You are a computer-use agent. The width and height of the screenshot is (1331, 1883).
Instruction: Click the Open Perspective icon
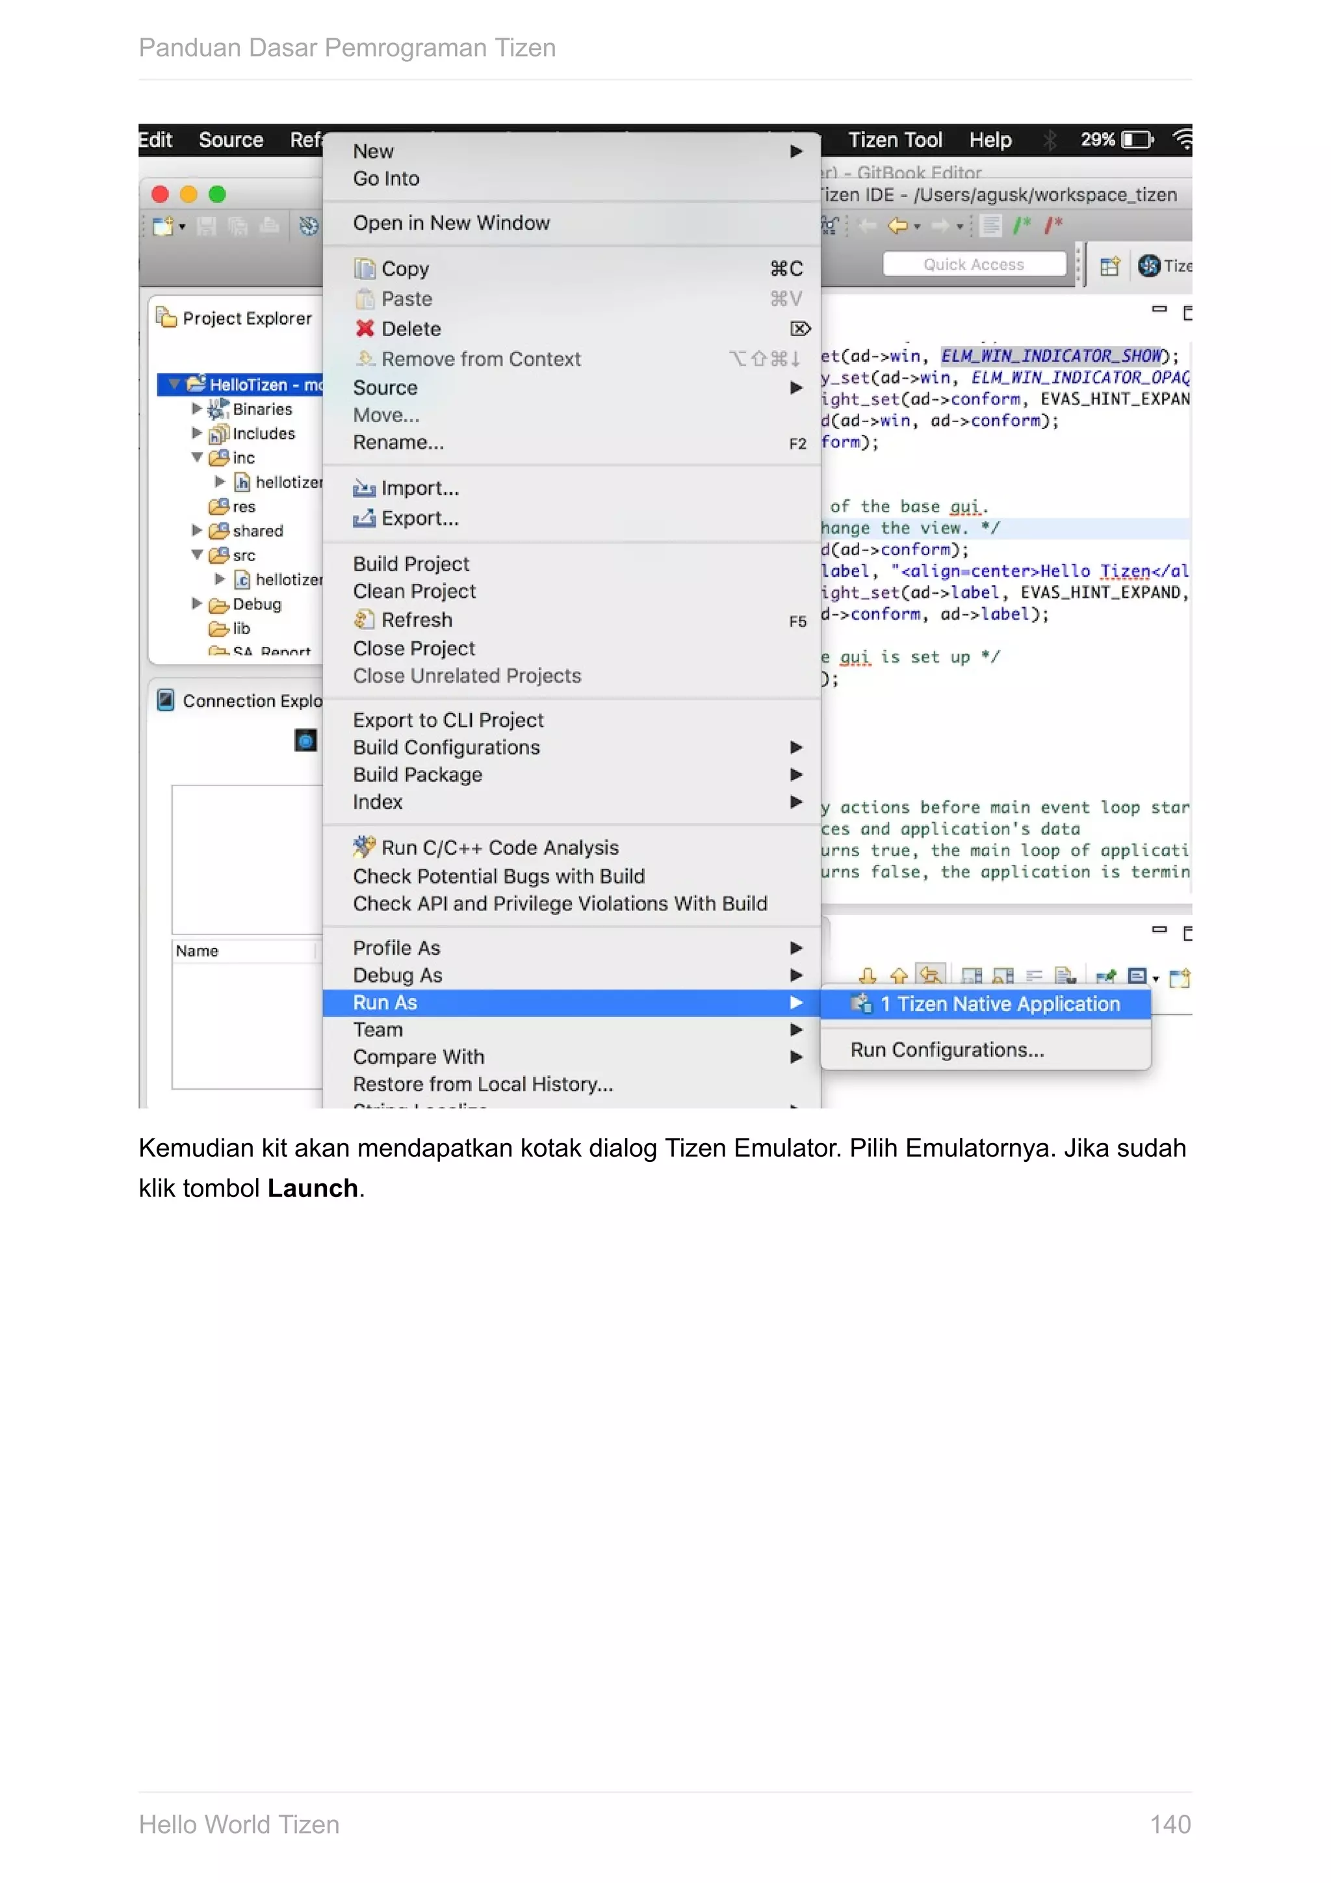click(1110, 266)
